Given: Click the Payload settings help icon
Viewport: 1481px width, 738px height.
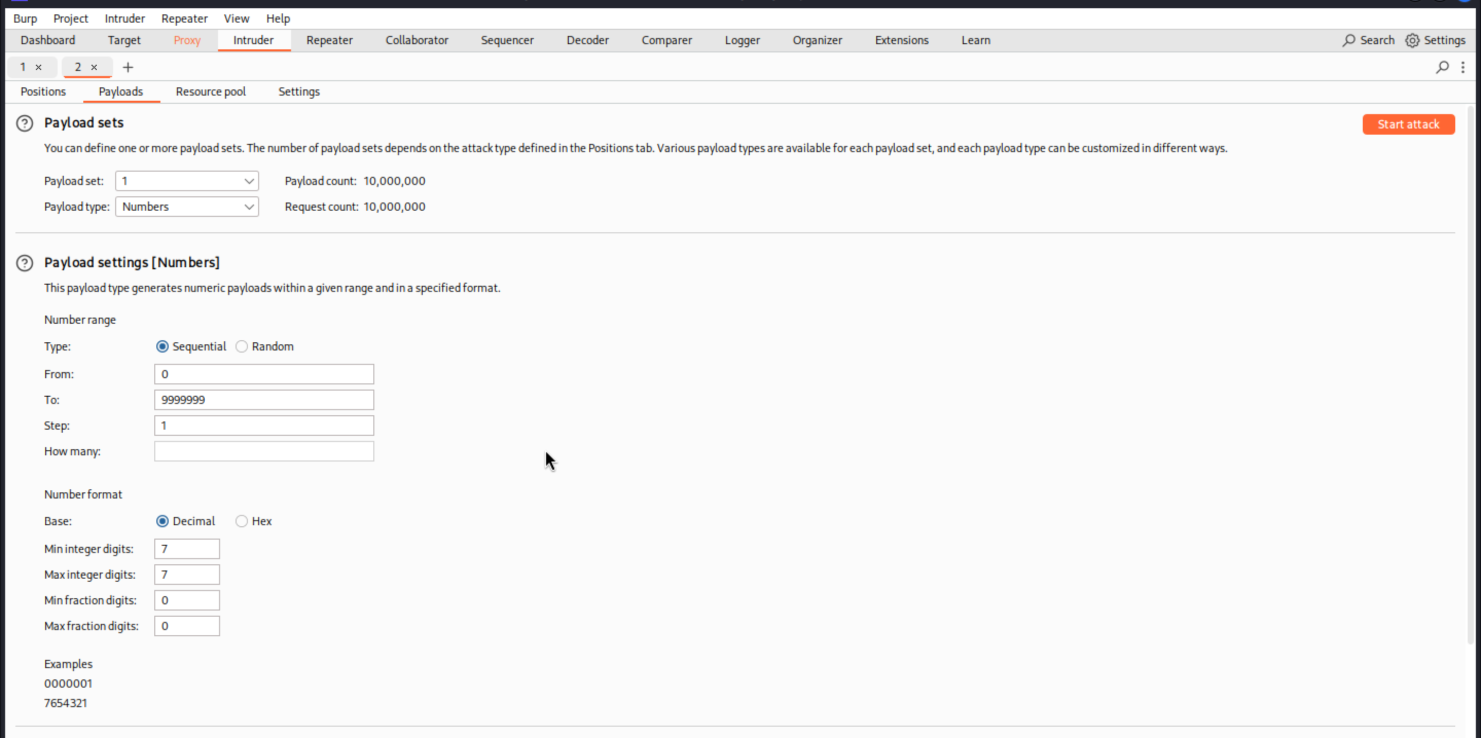Looking at the screenshot, I should click(x=24, y=263).
